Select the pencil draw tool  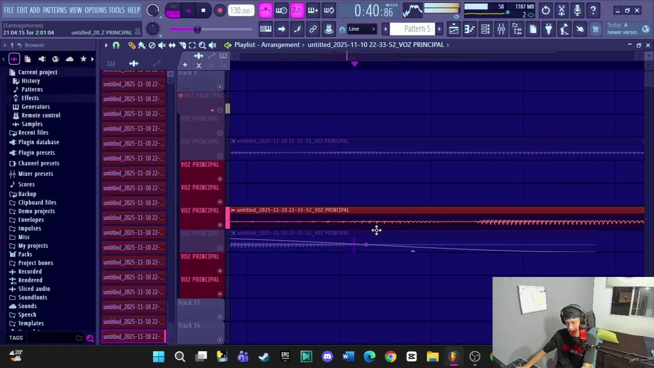(132, 45)
